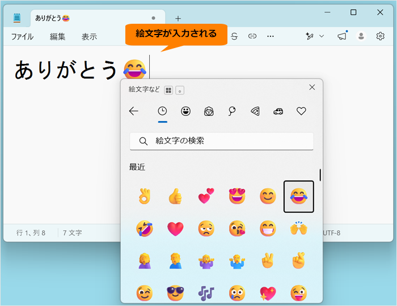Screen dimensions: 397x306
Task: Insert the sad crying face emoji
Action: (237, 293)
